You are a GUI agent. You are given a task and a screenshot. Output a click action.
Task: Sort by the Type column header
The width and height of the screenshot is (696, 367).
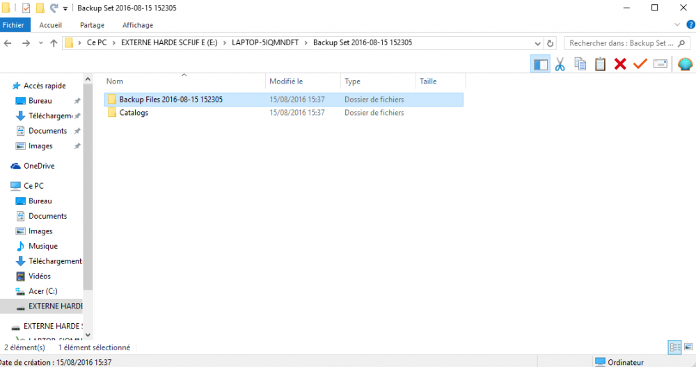[378, 81]
